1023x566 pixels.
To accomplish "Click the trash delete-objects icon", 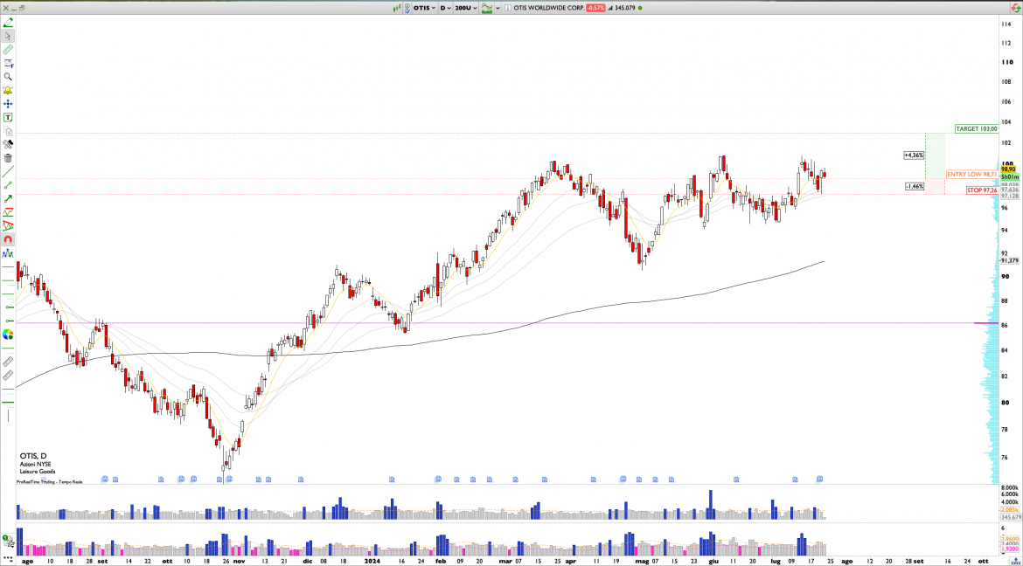I will click(8, 158).
